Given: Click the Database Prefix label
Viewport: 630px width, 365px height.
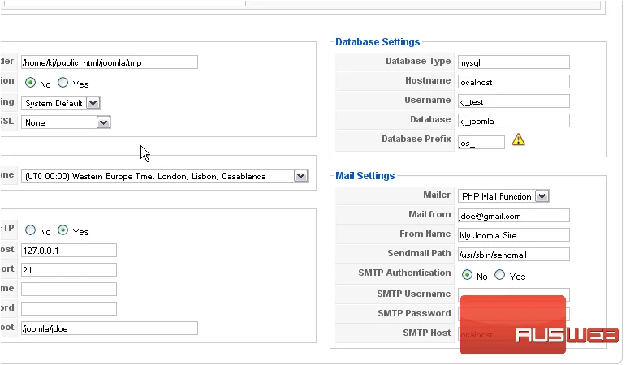Looking at the screenshot, I should point(416,139).
